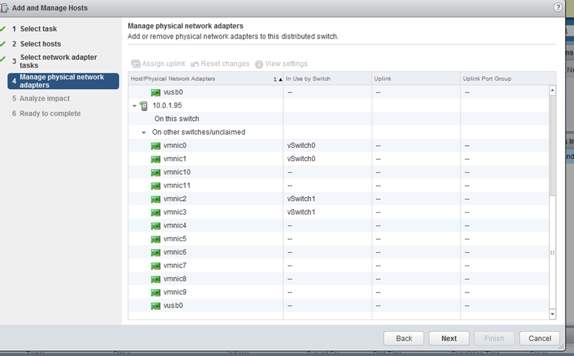Select the vmnic2 row label

(x=174, y=199)
